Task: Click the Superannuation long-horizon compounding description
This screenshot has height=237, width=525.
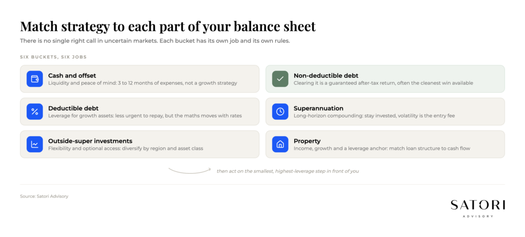Action: click(x=374, y=116)
